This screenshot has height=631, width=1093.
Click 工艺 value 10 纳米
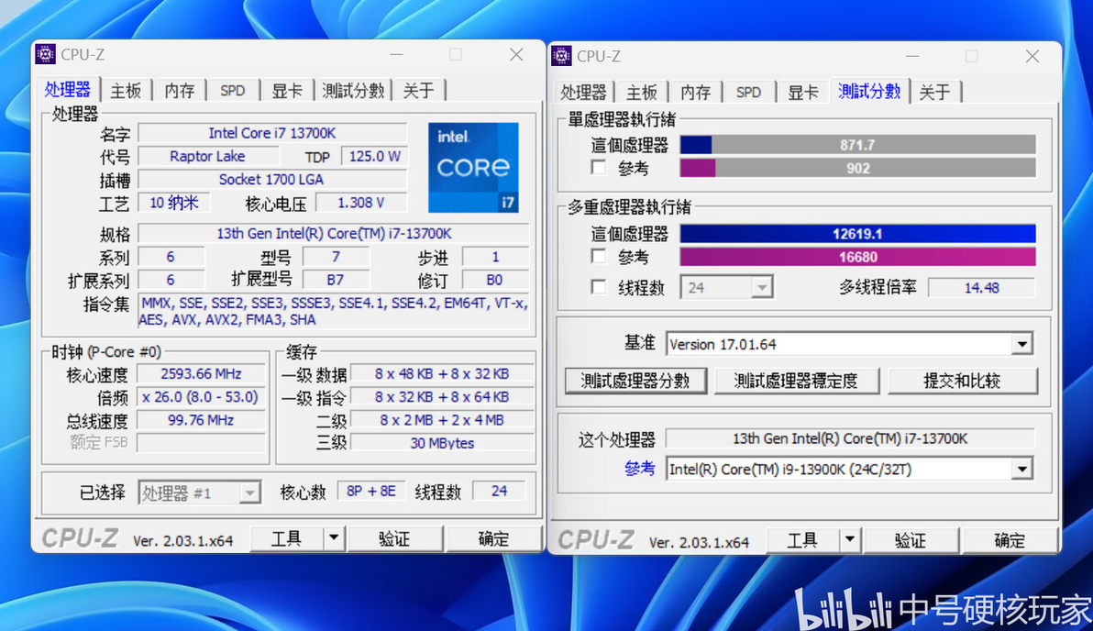[x=174, y=202]
